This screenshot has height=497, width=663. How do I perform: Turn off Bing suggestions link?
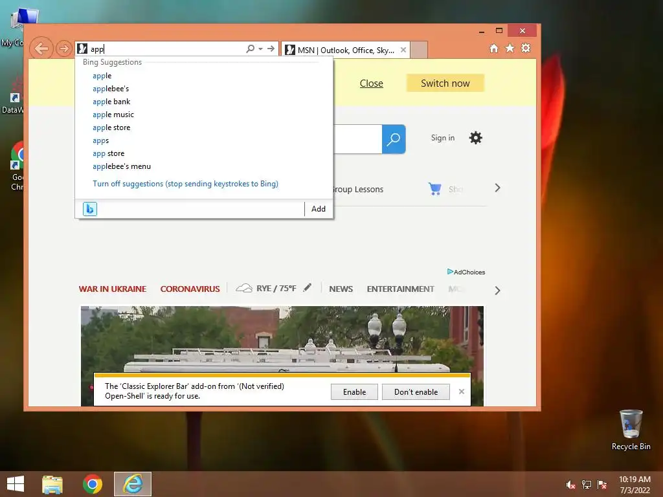(185, 184)
